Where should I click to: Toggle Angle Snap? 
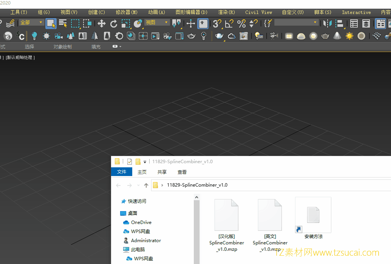click(x=229, y=23)
